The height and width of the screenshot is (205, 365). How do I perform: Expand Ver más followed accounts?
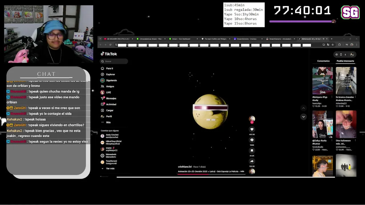click(x=108, y=169)
